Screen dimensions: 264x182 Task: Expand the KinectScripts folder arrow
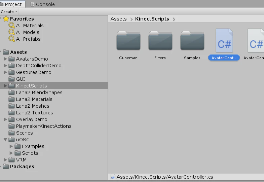coord(5,86)
